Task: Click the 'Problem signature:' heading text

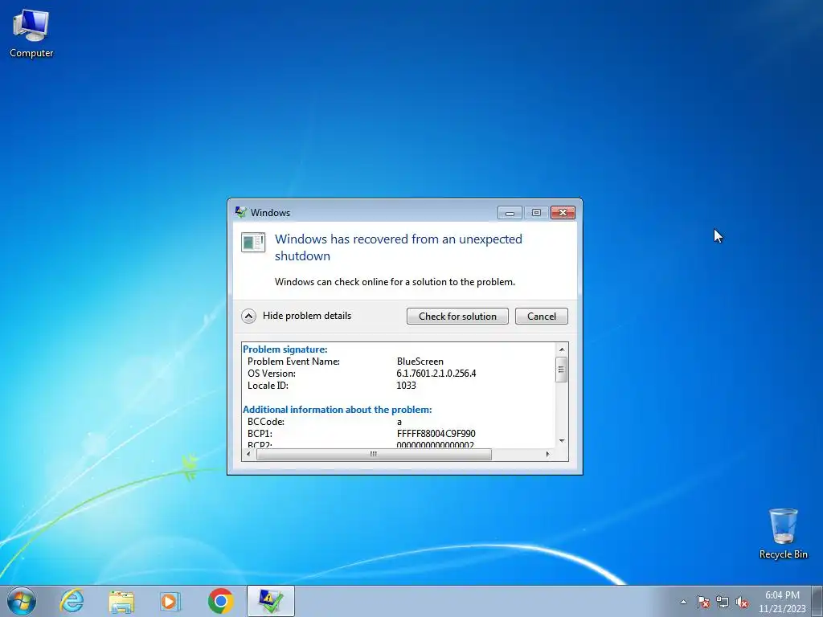Action: pyautogui.click(x=285, y=349)
